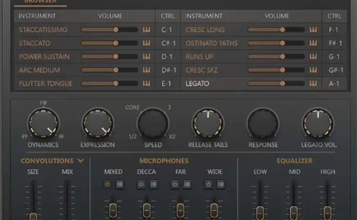Click the keyboard icon in Staccatissimo row

tap(147, 30)
